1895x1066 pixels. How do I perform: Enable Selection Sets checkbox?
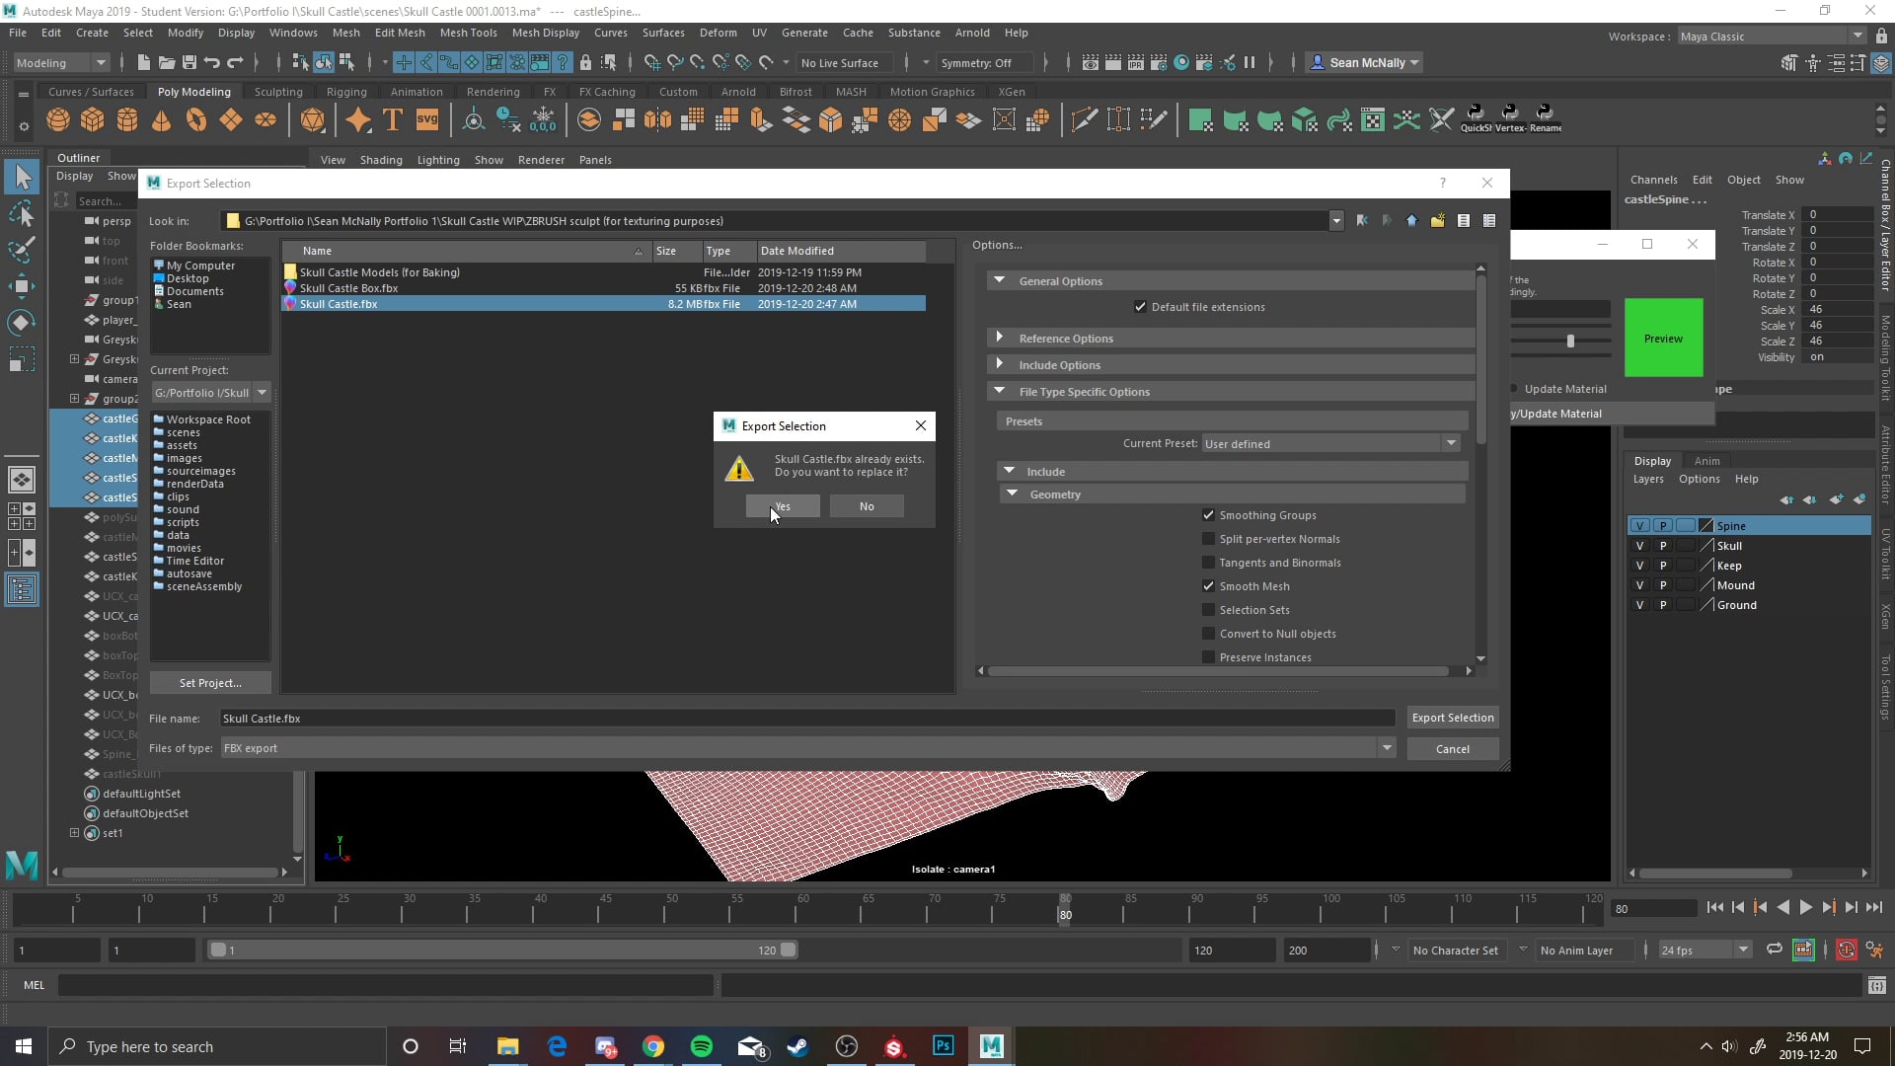(1208, 610)
